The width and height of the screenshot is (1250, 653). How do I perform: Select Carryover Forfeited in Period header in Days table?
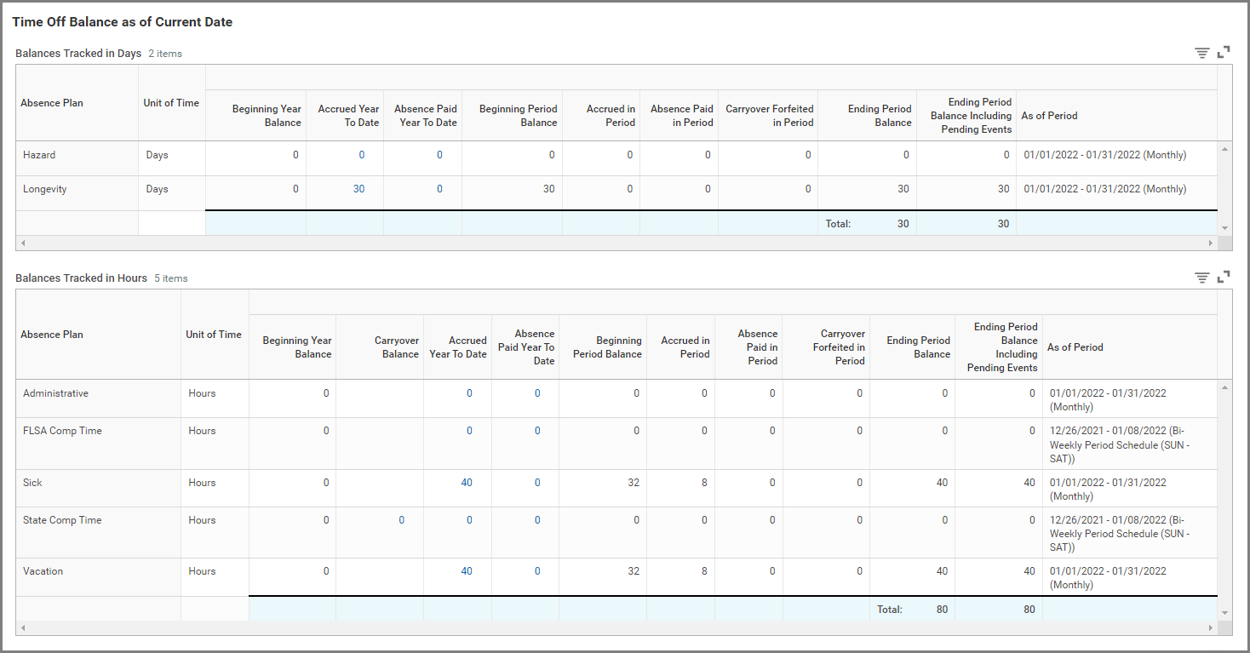pyautogui.click(x=769, y=116)
